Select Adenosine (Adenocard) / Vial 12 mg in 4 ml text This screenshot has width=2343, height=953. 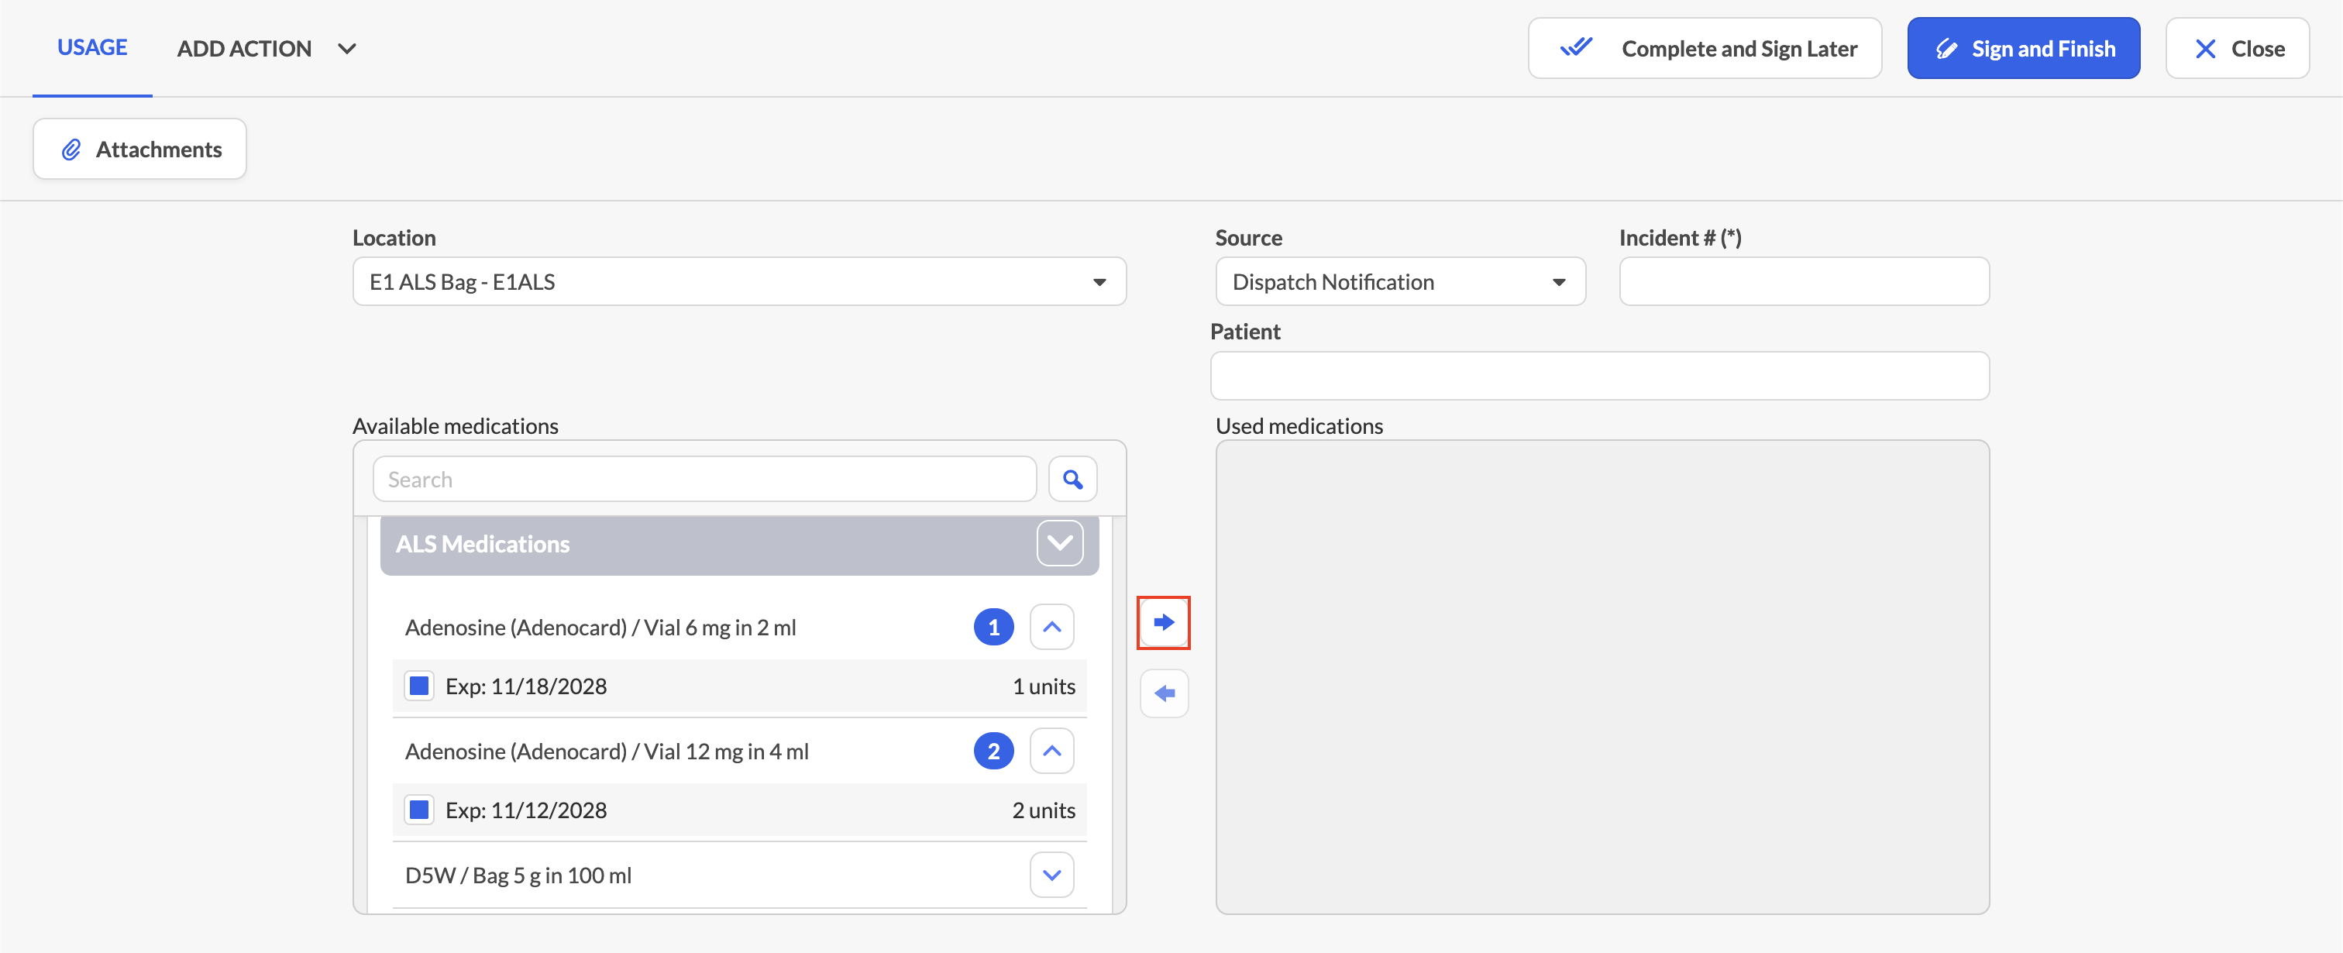point(607,751)
